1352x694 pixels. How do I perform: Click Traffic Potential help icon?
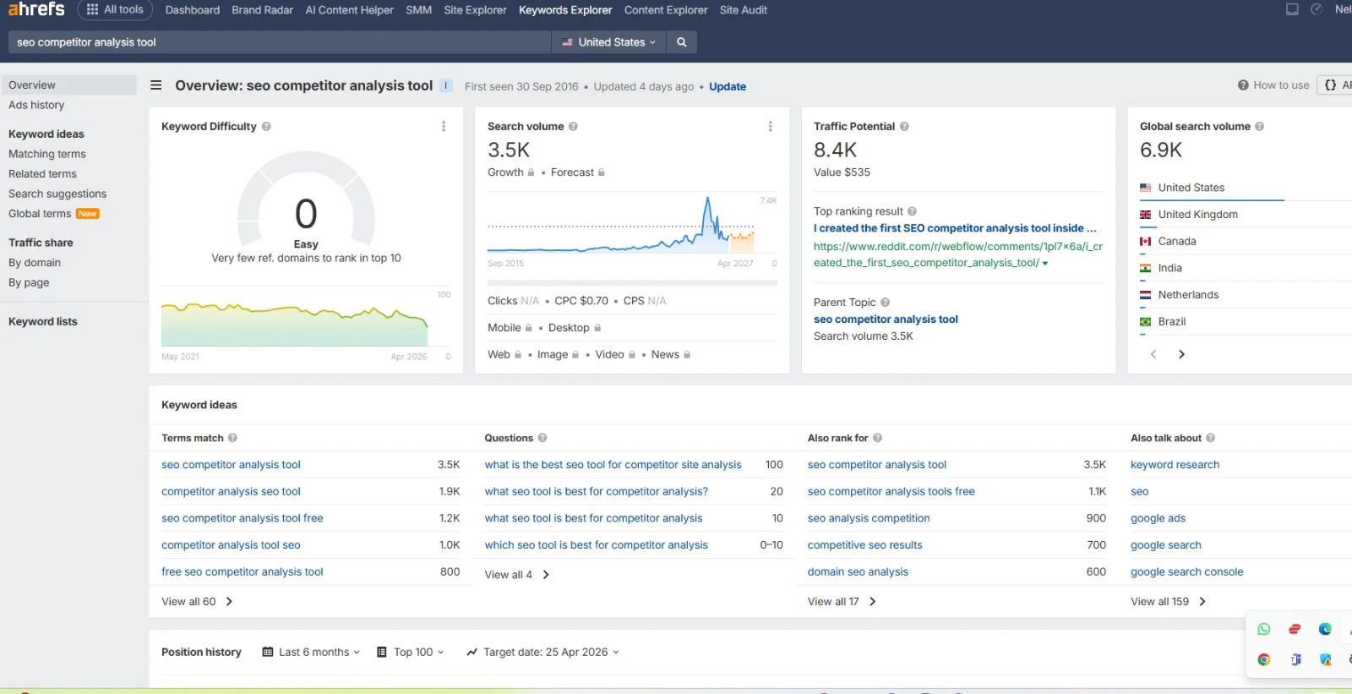pyautogui.click(x=904, y=126)
